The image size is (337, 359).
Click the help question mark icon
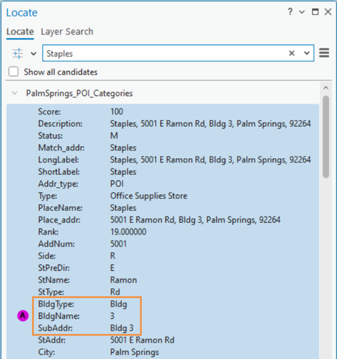click(x=290, y=12)
